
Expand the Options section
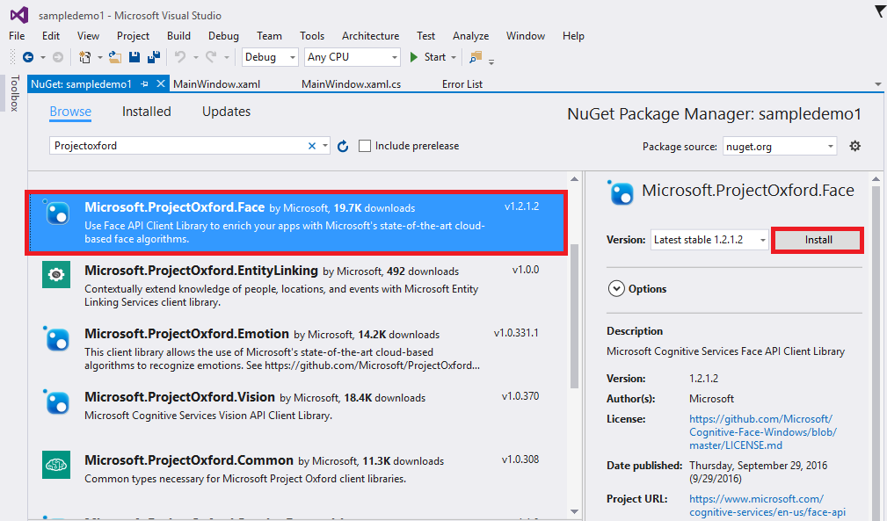[615, 288]
